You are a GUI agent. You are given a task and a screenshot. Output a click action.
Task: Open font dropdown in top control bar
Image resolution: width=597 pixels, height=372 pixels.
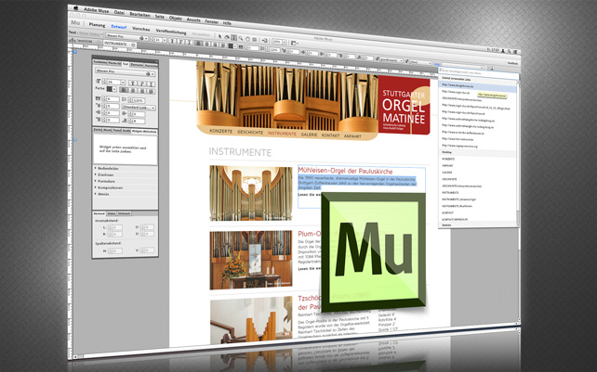click(126, 37)
